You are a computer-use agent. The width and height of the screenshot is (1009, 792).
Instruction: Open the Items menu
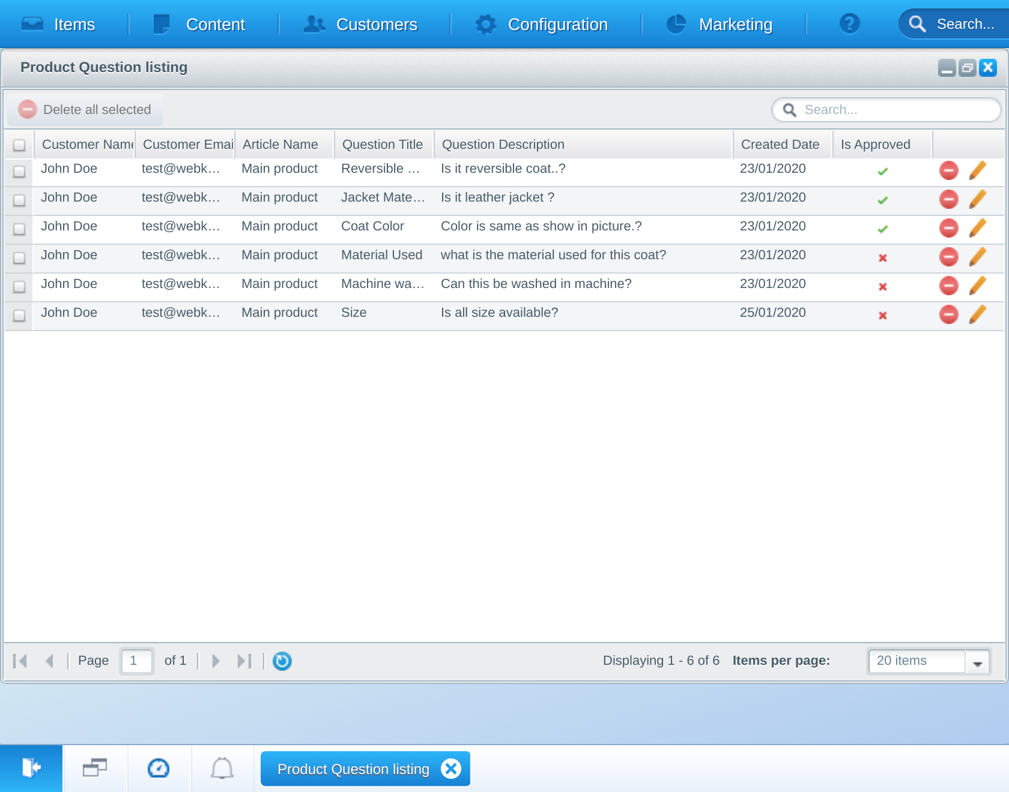tap(58, 24)
